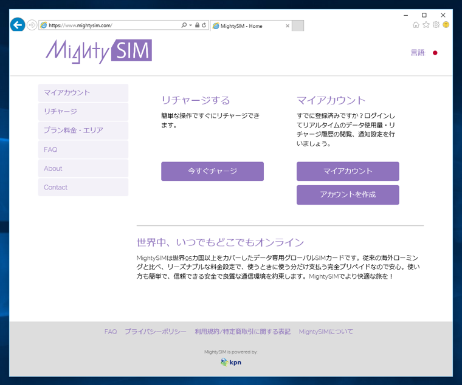Image resolution: width=462 pixels, height=385 pixels.
Task: Click the large マイアカウント heading
Action: tap(331, 100)
